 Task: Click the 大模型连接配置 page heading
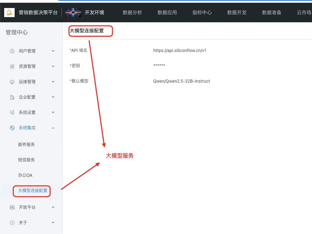[87, 31]
